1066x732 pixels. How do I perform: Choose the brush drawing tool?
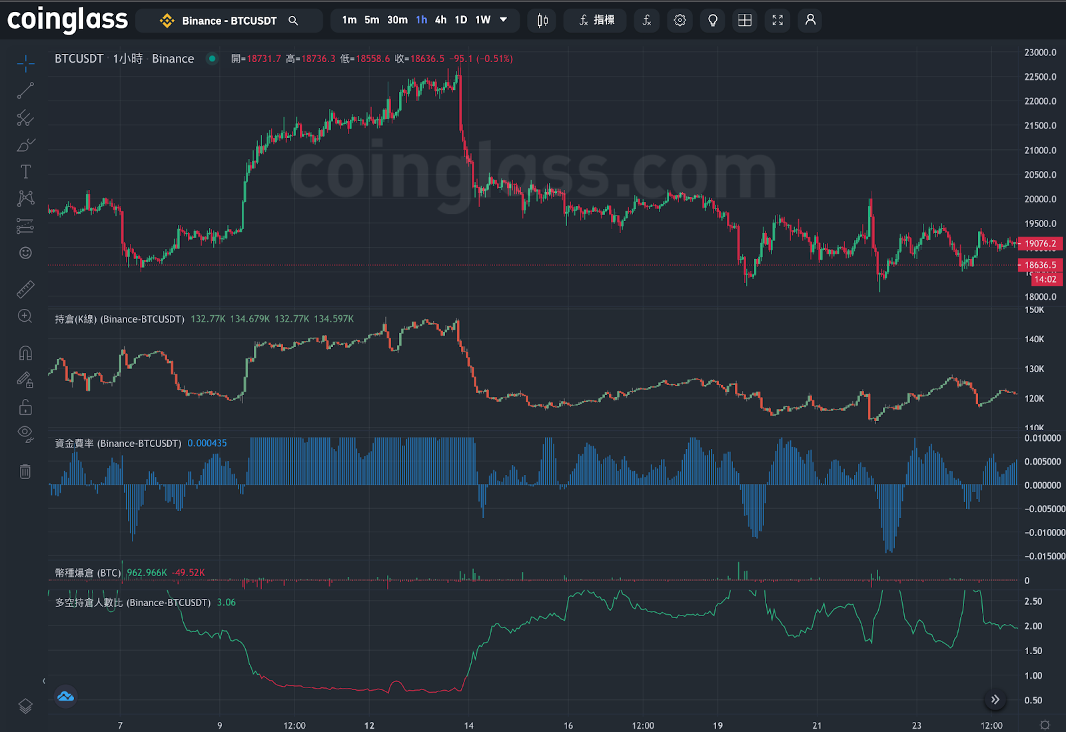(25, 145)
